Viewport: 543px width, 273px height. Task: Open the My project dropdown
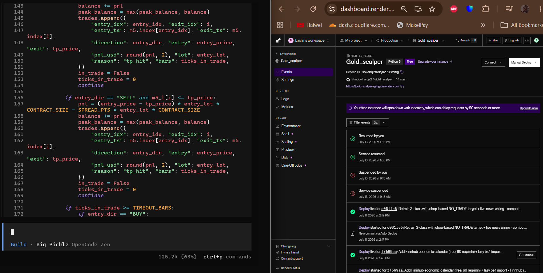click(x=354, y=40)
